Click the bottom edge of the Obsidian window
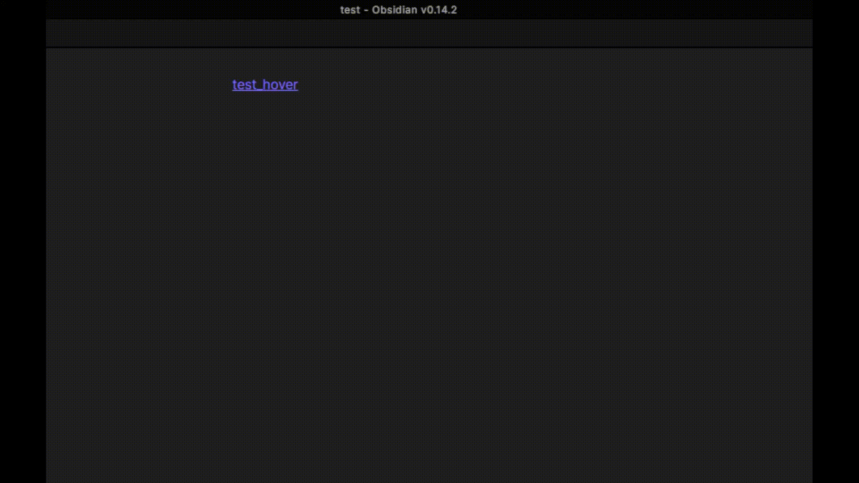This screenshot has height=483, width=859. (x=429, y=479)
